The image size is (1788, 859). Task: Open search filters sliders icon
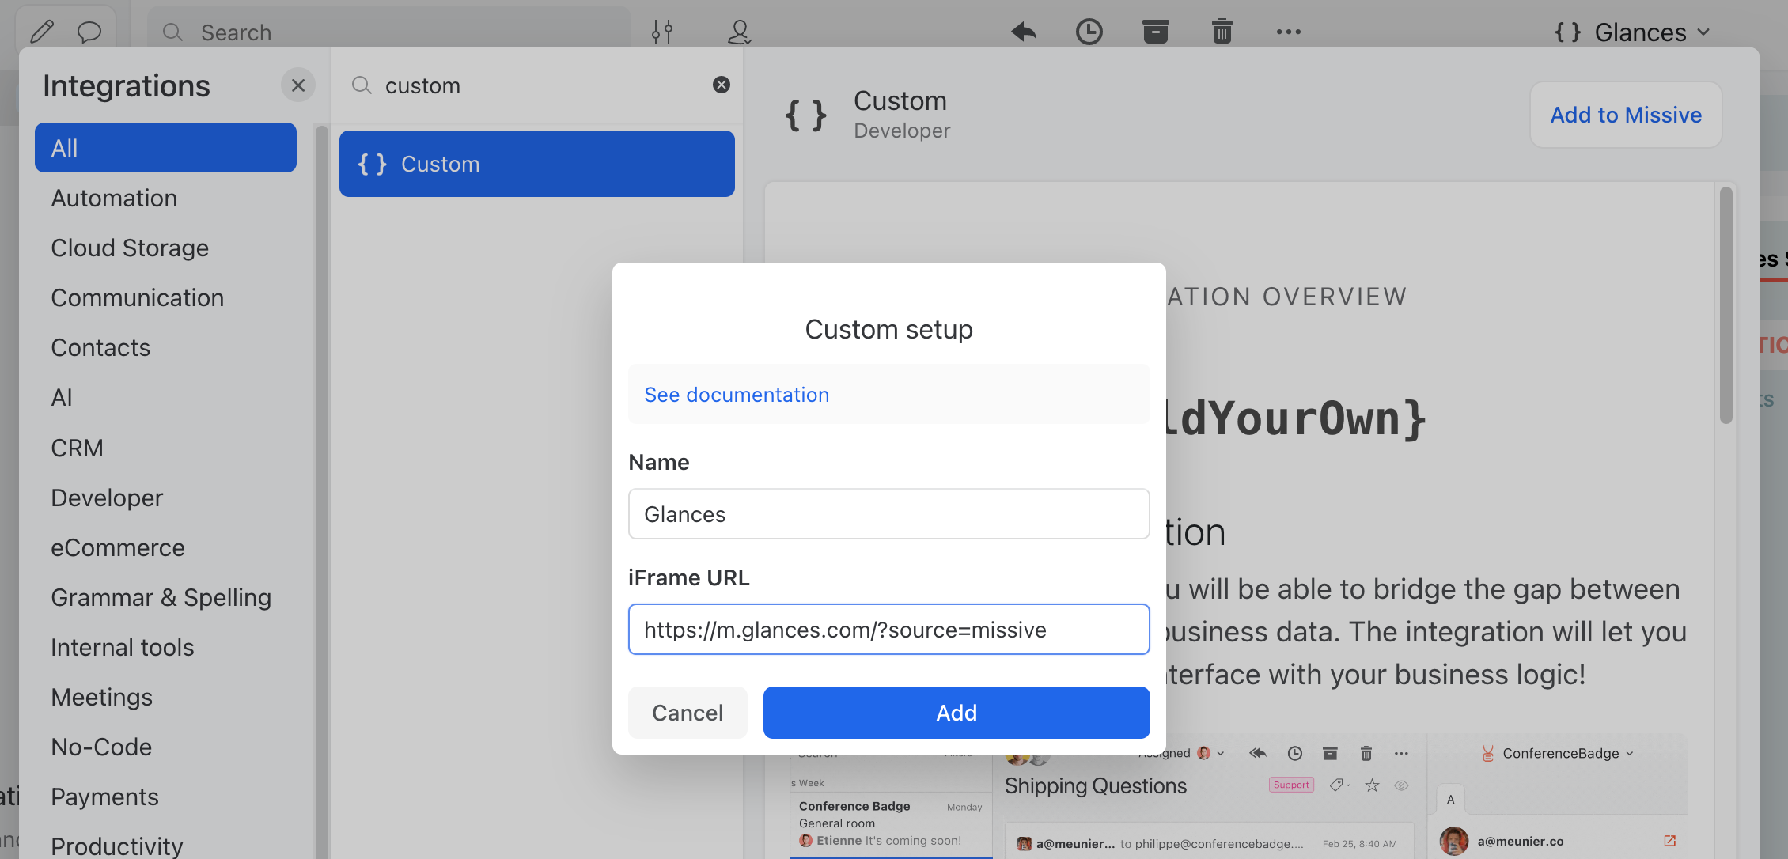click(662, 32)
